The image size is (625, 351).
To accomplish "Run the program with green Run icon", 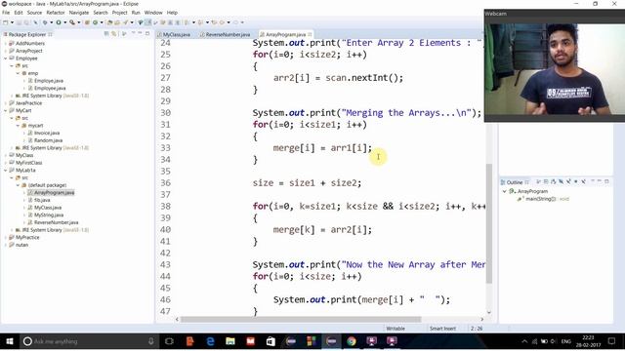I will click(59, 22).
